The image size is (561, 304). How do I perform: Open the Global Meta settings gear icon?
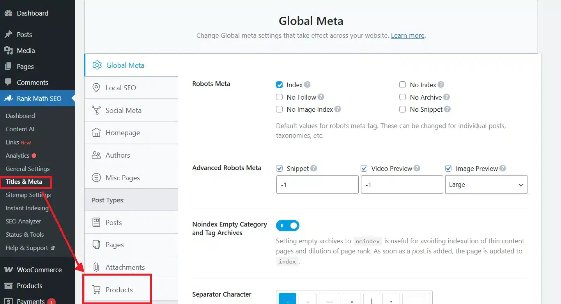96,65
